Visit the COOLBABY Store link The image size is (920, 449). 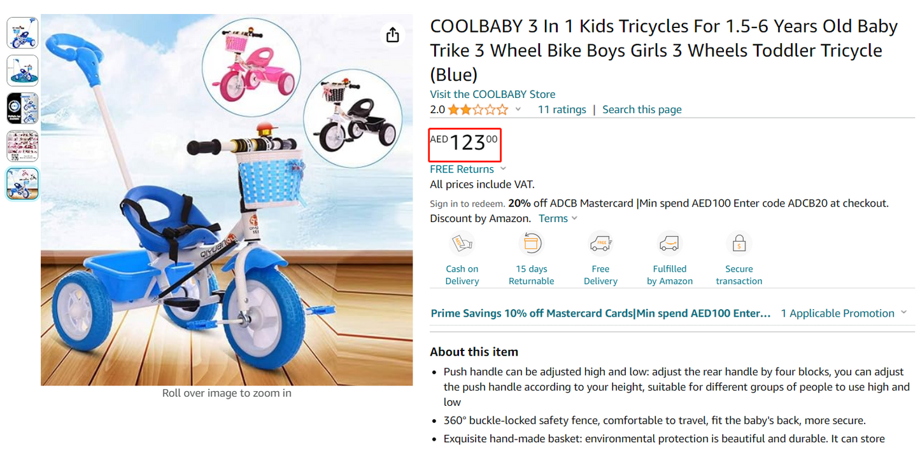[x=493, y=93]
